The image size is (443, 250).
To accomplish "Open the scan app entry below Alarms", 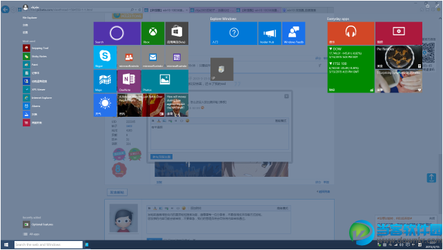I will (30, 114).
